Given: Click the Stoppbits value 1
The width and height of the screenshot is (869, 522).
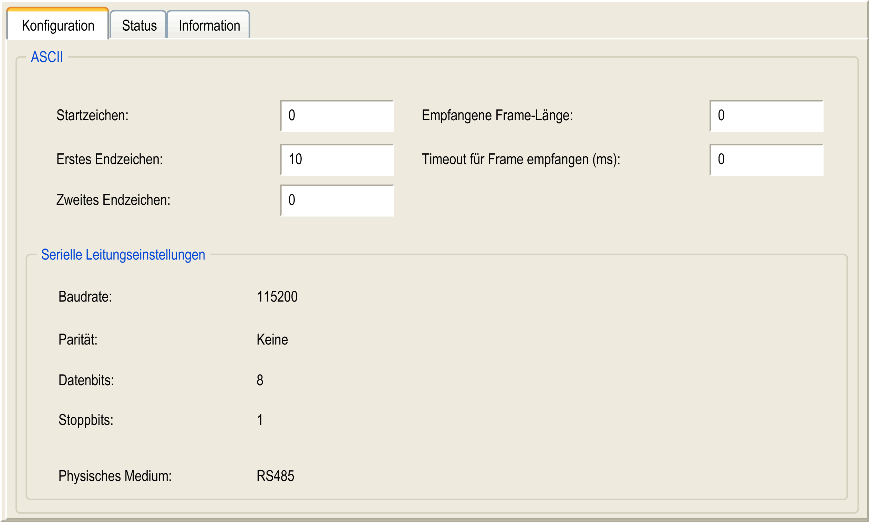Looking at the screenshot, I should 260,420.
